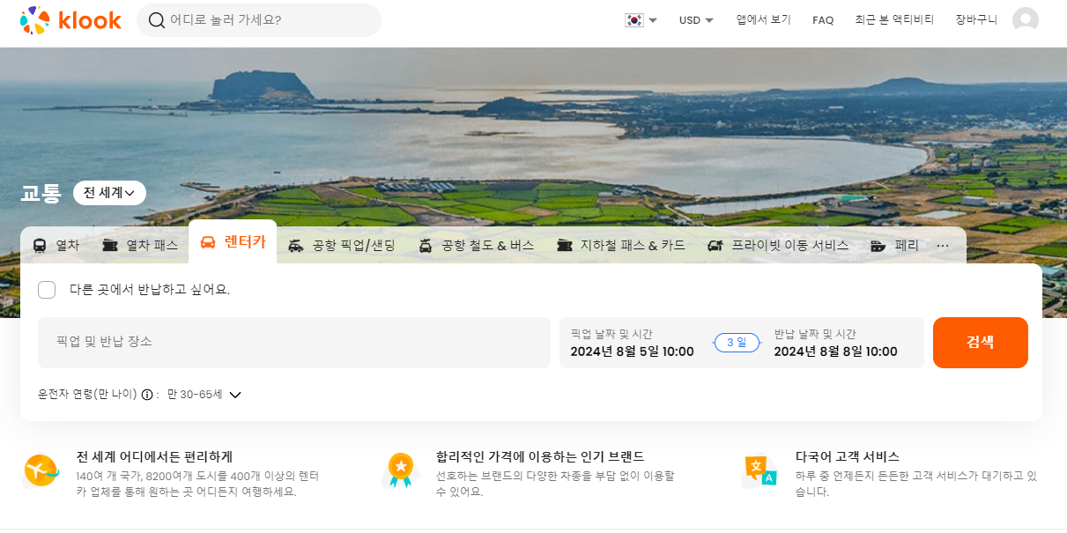The height and width of the screenshot is (533, 1067).
Task: Click the 합리적인 가격에 이용하는 인기 브랜드 heading
Action: tap(540, 456)
